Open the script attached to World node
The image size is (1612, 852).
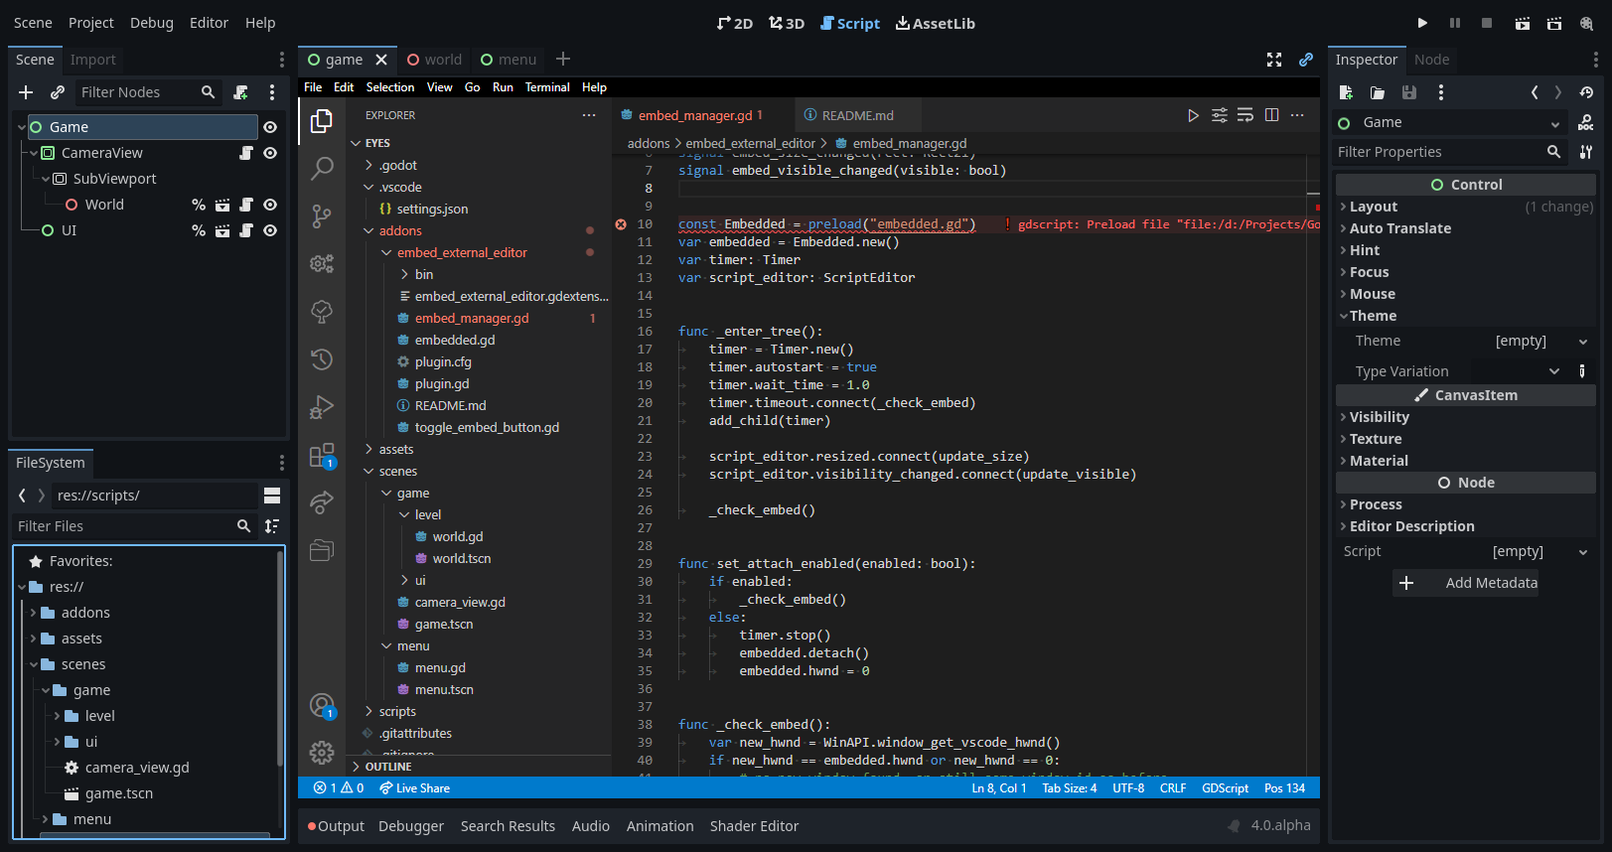[246, 205]
